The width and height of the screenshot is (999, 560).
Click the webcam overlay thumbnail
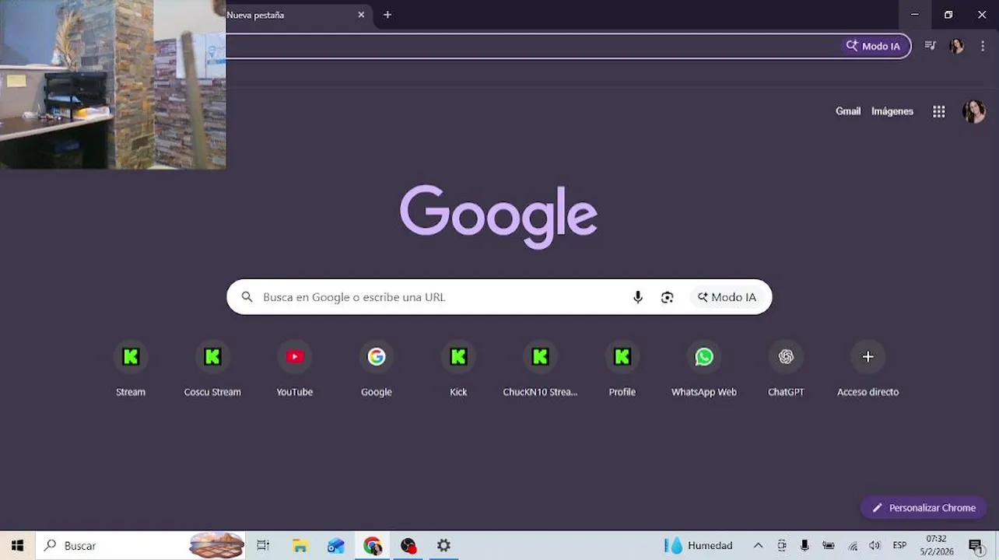point(113,84)
